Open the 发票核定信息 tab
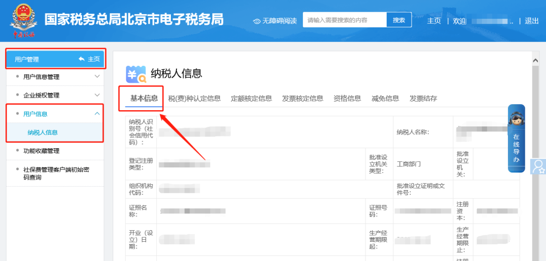Image resolution: width=546 pixels, height=261 pixels. point(302,99)
